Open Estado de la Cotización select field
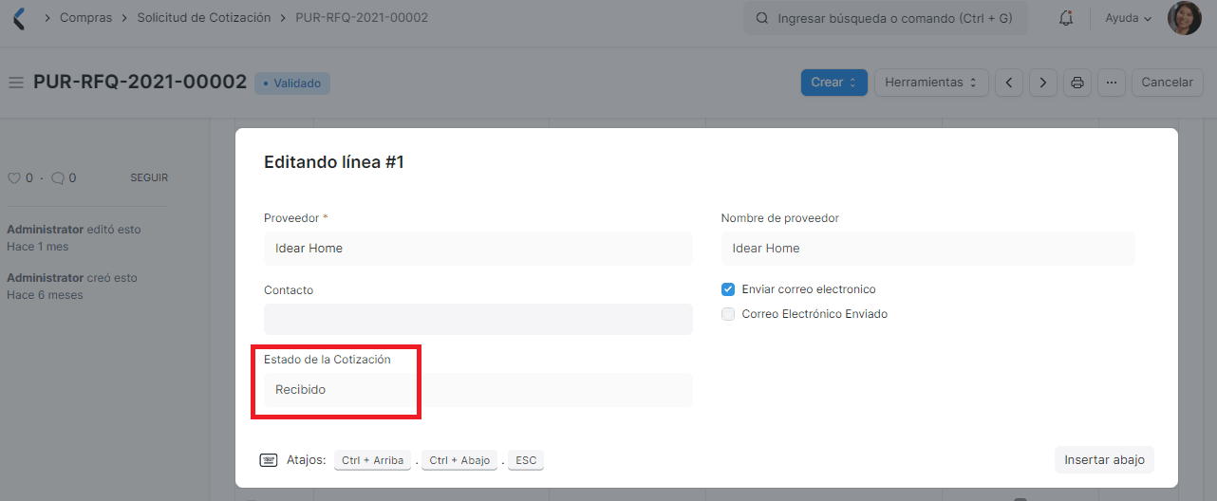The image size is (1217, 501). point(478,390)
